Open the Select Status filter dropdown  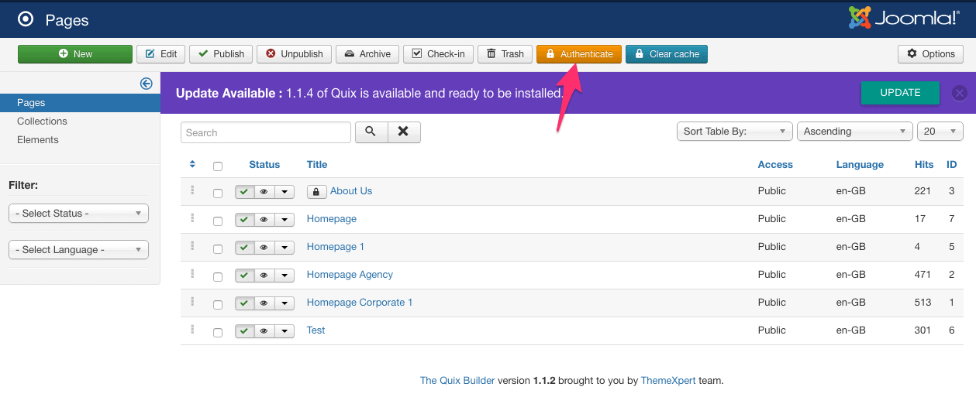[78, 214]
